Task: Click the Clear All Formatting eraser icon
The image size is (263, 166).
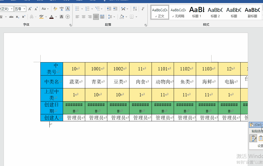Action: click(x=55, y=9)
